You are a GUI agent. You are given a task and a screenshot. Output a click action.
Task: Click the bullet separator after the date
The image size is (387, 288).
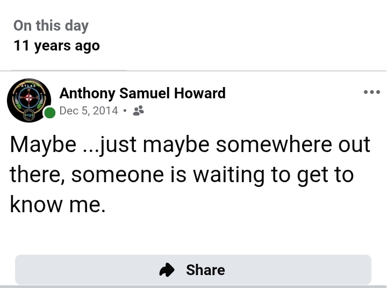[125, 111]
